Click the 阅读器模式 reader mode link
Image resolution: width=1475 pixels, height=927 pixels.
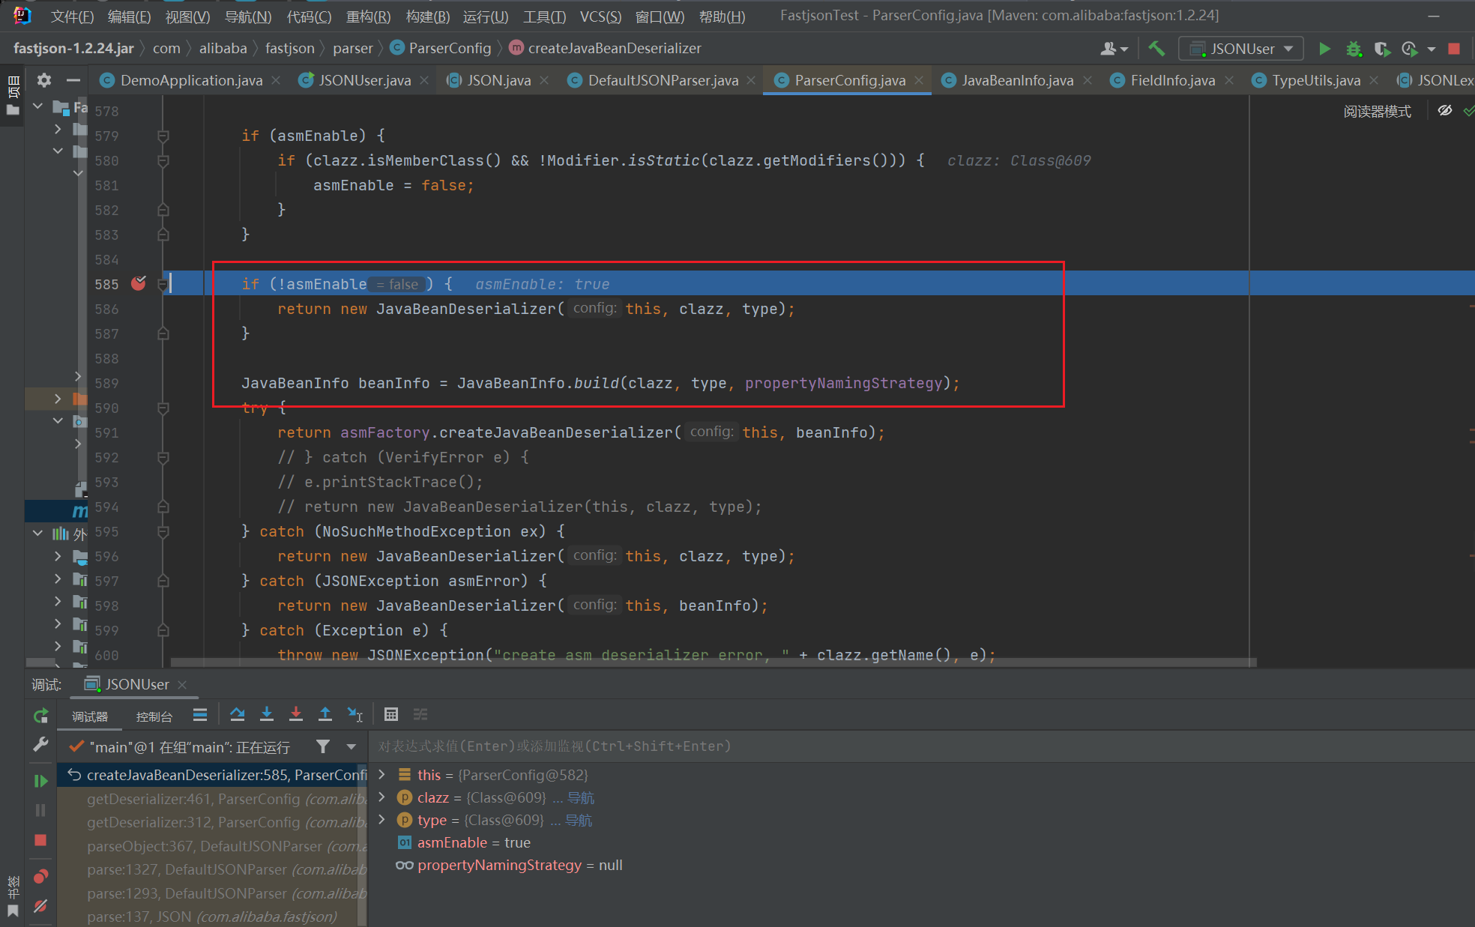tap(1377, 111)
